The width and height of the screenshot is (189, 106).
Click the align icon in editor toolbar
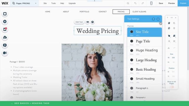(x=174, y=36)
